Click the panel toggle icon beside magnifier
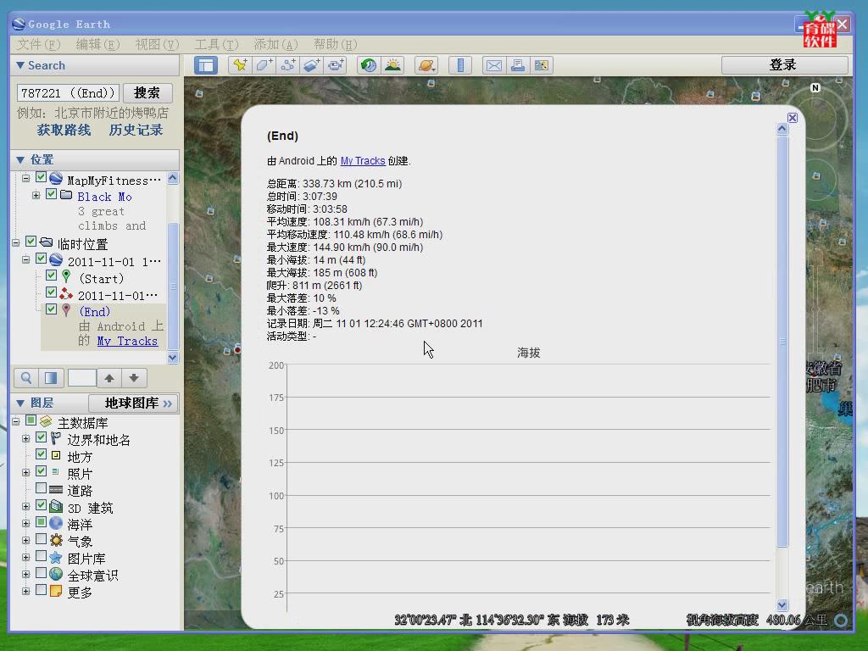868x651 pixels. (50, 378)
